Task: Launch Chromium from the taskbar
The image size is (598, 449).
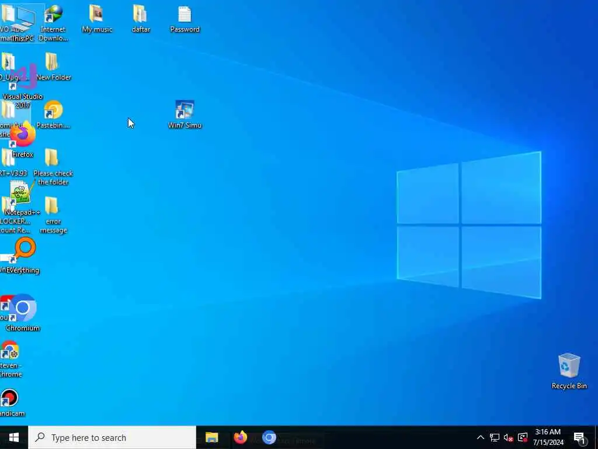Action: (x=269, y=437)
